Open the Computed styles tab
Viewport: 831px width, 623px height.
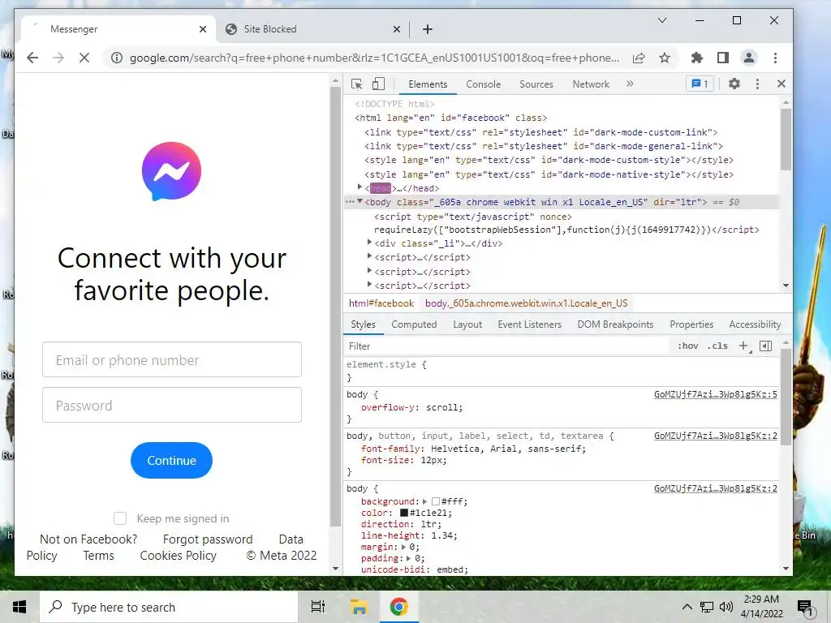click(414, 324)
